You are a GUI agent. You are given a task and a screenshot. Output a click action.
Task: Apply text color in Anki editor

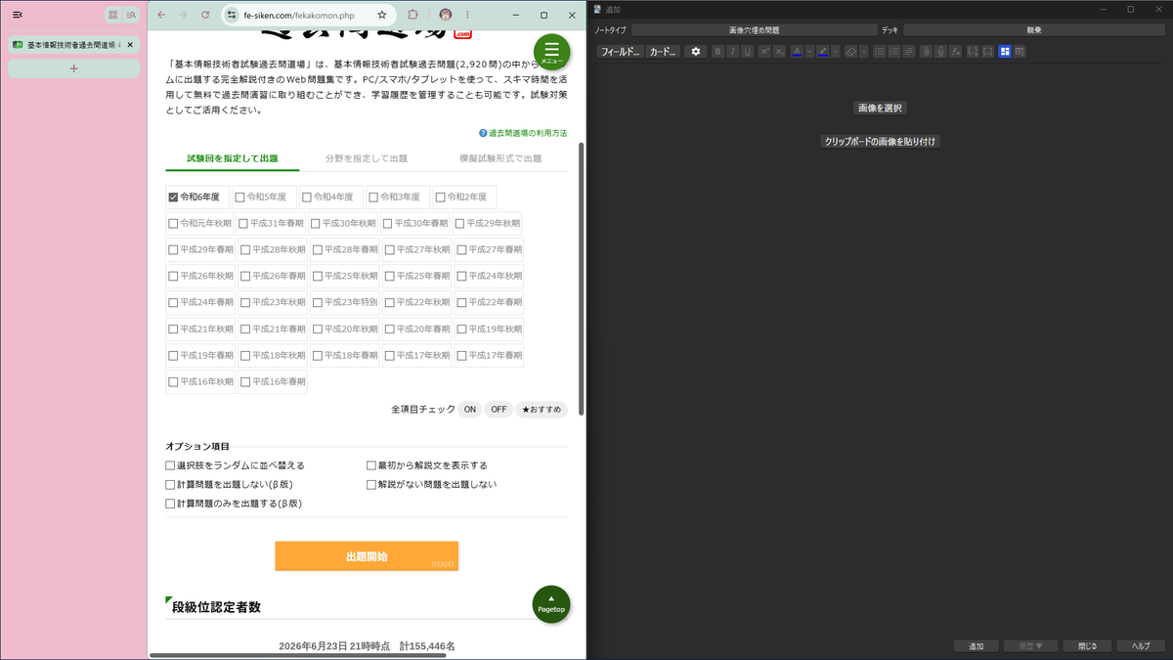797,52
